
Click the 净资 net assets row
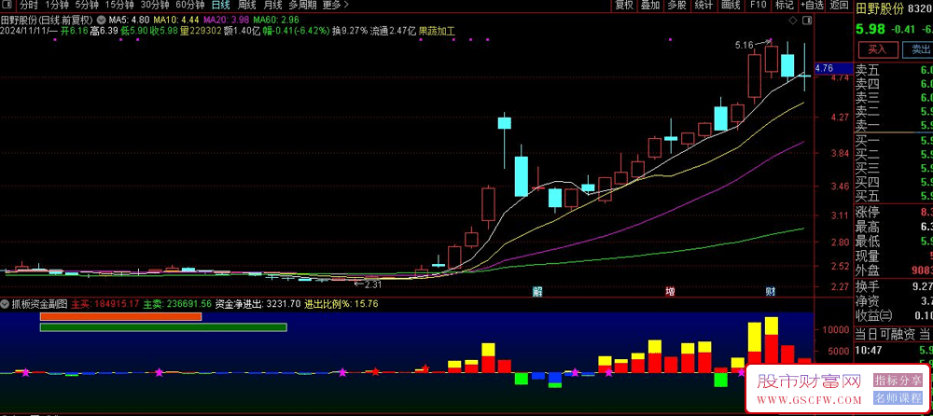pos(894,301)
